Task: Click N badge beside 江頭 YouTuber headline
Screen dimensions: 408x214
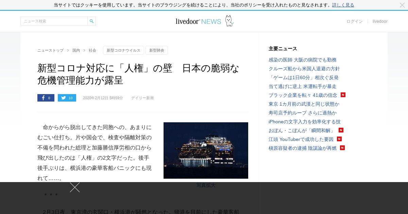Action: 339,139
